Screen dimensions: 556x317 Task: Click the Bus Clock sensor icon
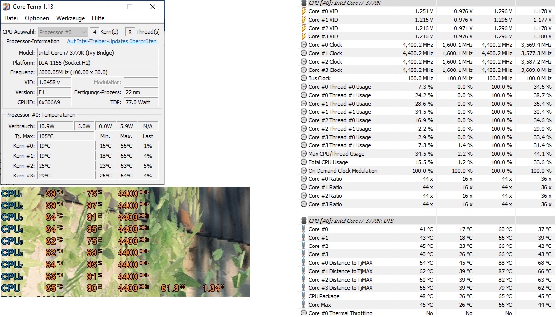(304, 78)
